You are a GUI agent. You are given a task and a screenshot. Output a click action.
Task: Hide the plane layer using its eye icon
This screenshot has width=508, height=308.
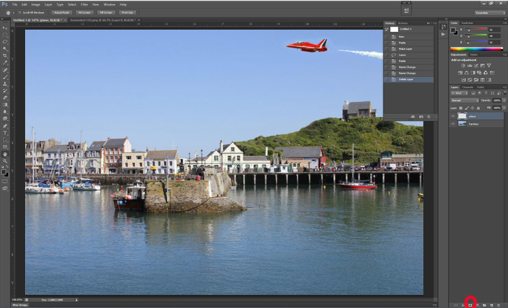[x=453, y=116]
